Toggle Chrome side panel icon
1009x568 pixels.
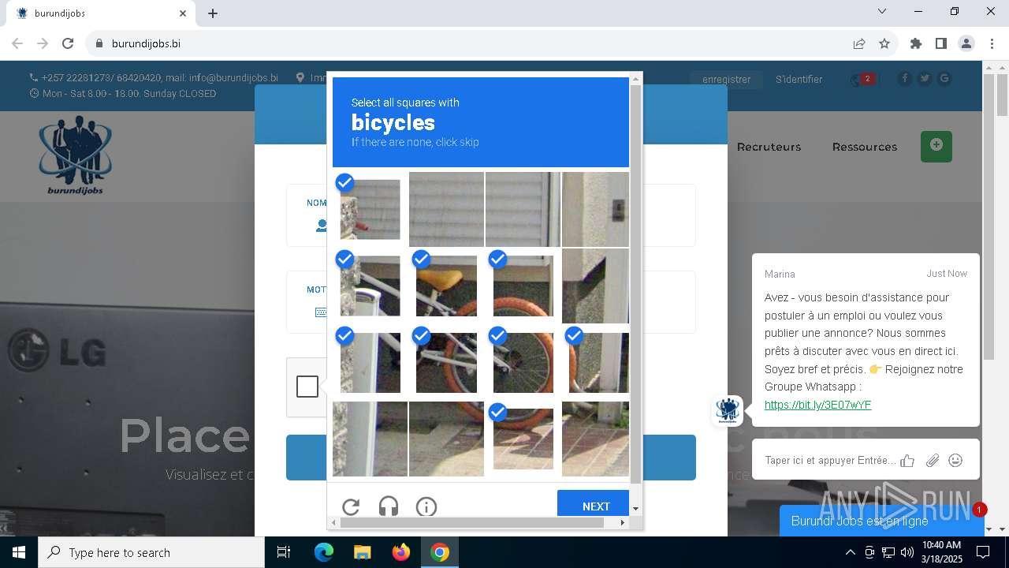pos(941,43)
